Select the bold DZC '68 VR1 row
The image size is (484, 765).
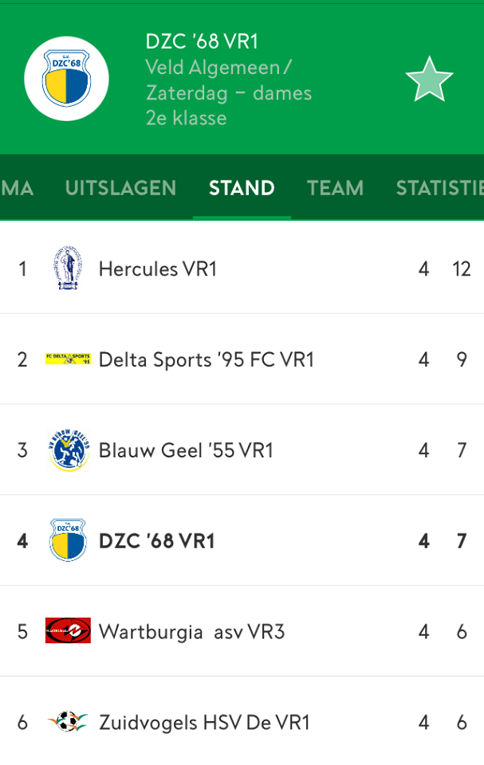tap(242, 540)
